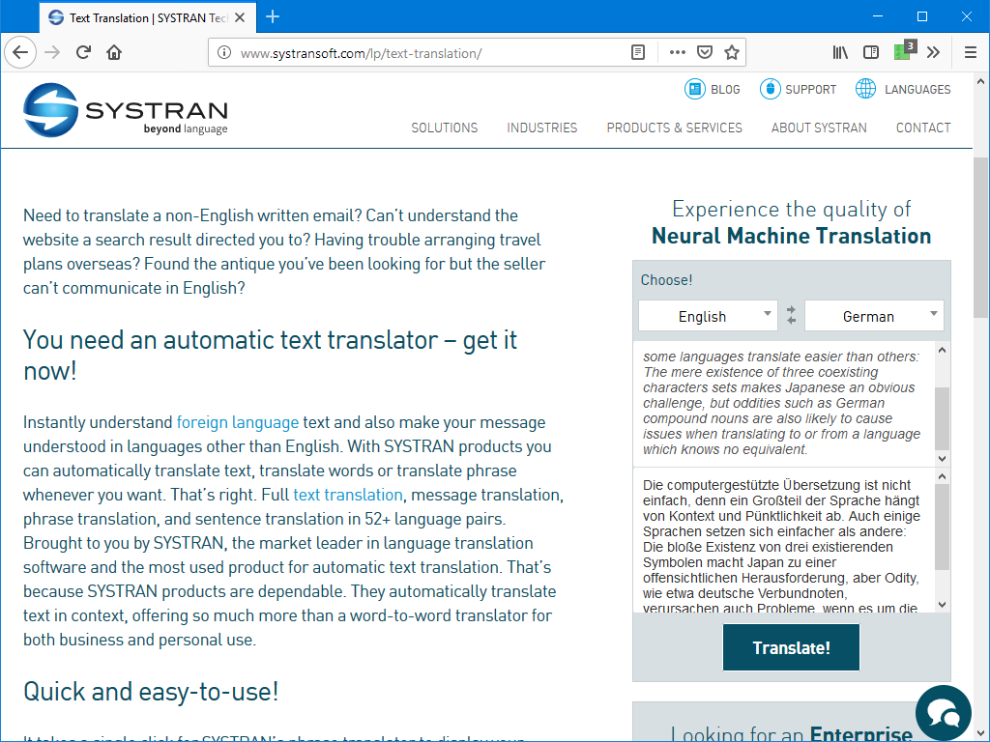Bookmark this page with the star
Screen dimensions: 990x742
tap(732, 52)
